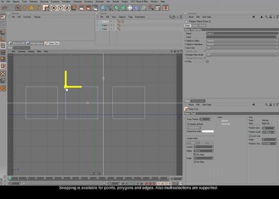279x199 pixels.
Task: Enable the Display all lines checkbox
Action: point(188,124)
